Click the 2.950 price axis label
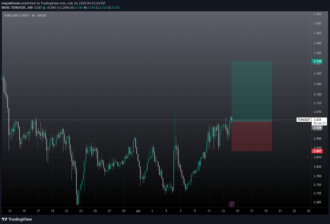The width and height of the screenshot is (330, 224). click(317, 139)
